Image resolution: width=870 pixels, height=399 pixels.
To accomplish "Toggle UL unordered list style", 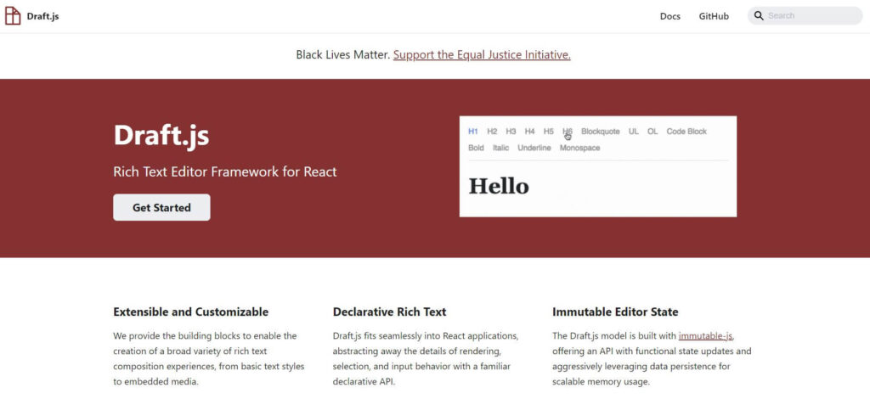I will pos(634,132).
